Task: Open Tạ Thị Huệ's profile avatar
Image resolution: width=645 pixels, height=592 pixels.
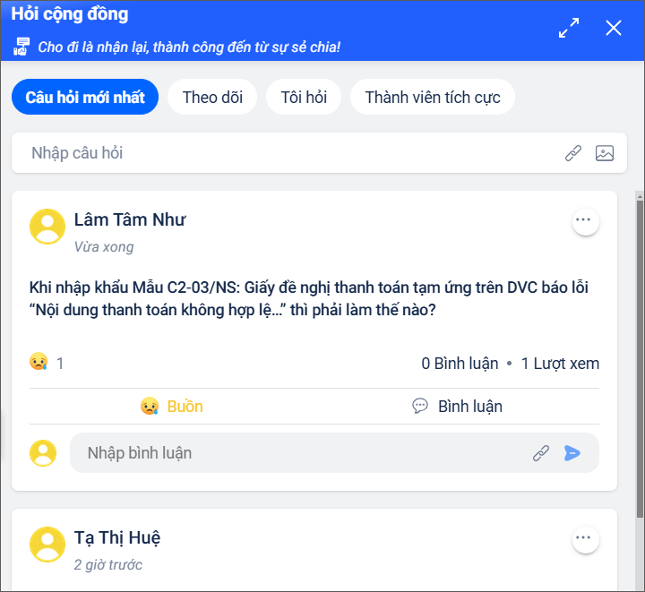Action: tap(47, 545)
